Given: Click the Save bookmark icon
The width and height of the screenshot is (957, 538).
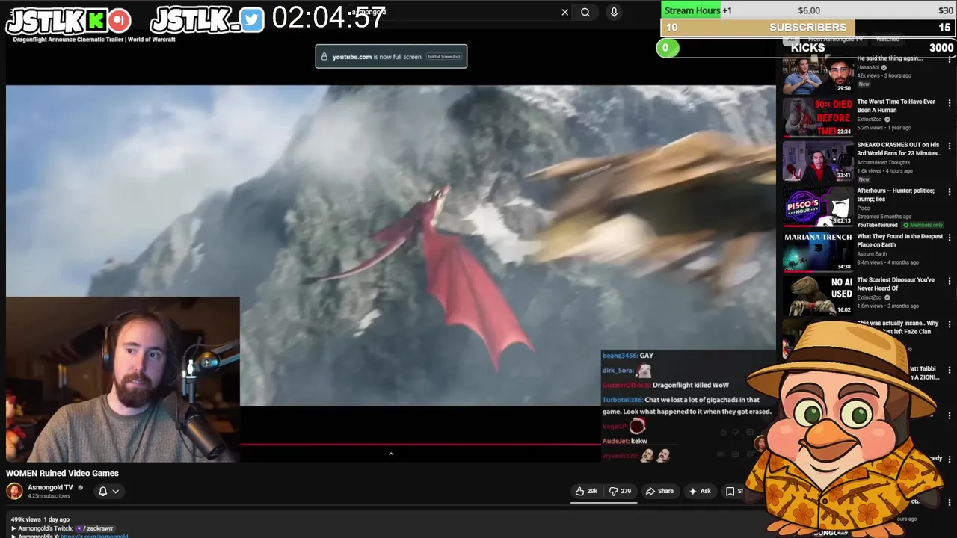Looking at the screenshot, I should point(730,491).
